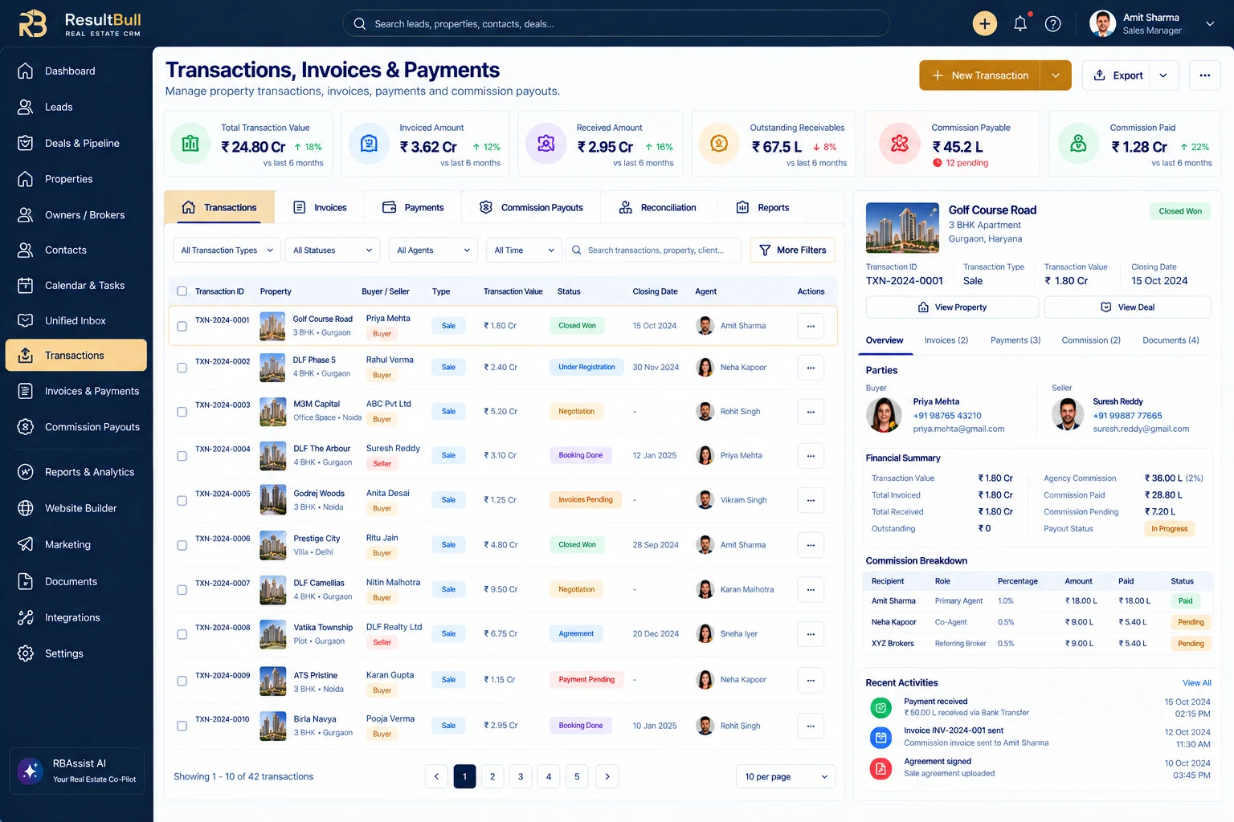The image size is (1234, 822).
Task: Open actions menu for TXN-2024-0008
Action: [x=811, y=634]
